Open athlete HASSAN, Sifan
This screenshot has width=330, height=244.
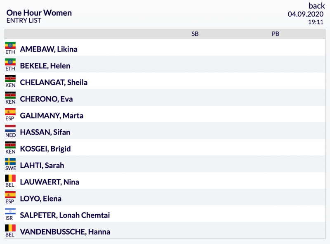(45, 132)
